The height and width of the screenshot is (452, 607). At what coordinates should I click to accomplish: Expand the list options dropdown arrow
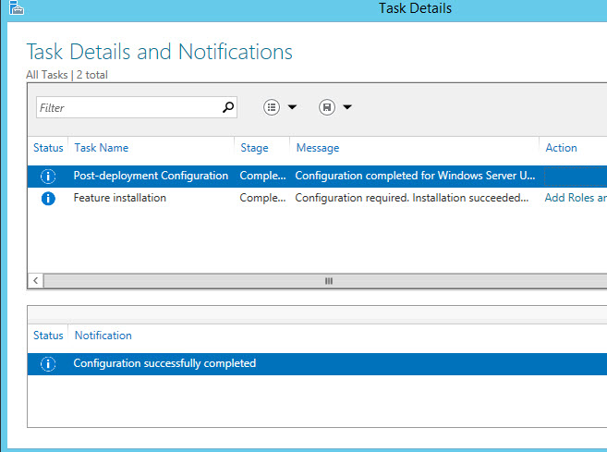pos(292,107)
